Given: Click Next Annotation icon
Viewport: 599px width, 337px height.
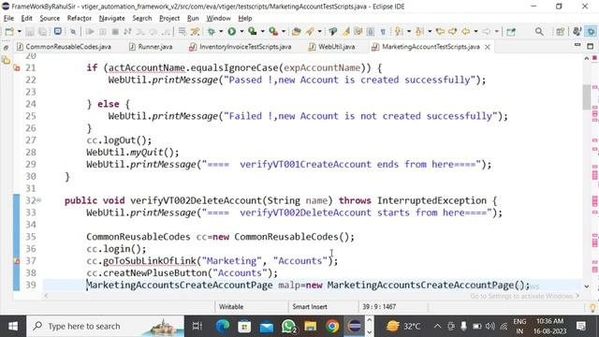Looking at the screenshot, I should (398, 32).
